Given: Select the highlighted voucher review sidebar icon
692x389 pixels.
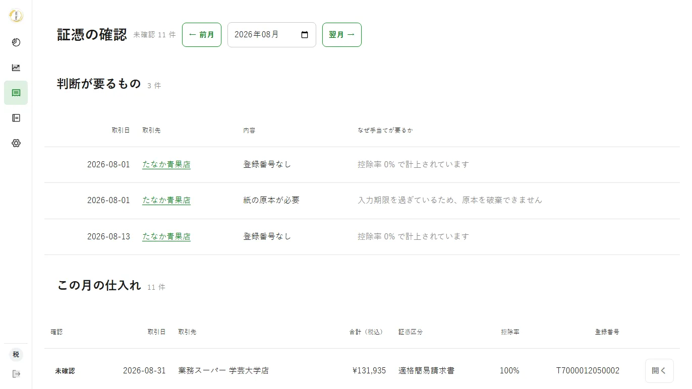Looking at the screenshot, I should pos(16,93).
